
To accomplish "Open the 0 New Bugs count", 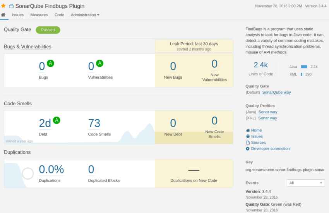I will click(x=173, y=66).
